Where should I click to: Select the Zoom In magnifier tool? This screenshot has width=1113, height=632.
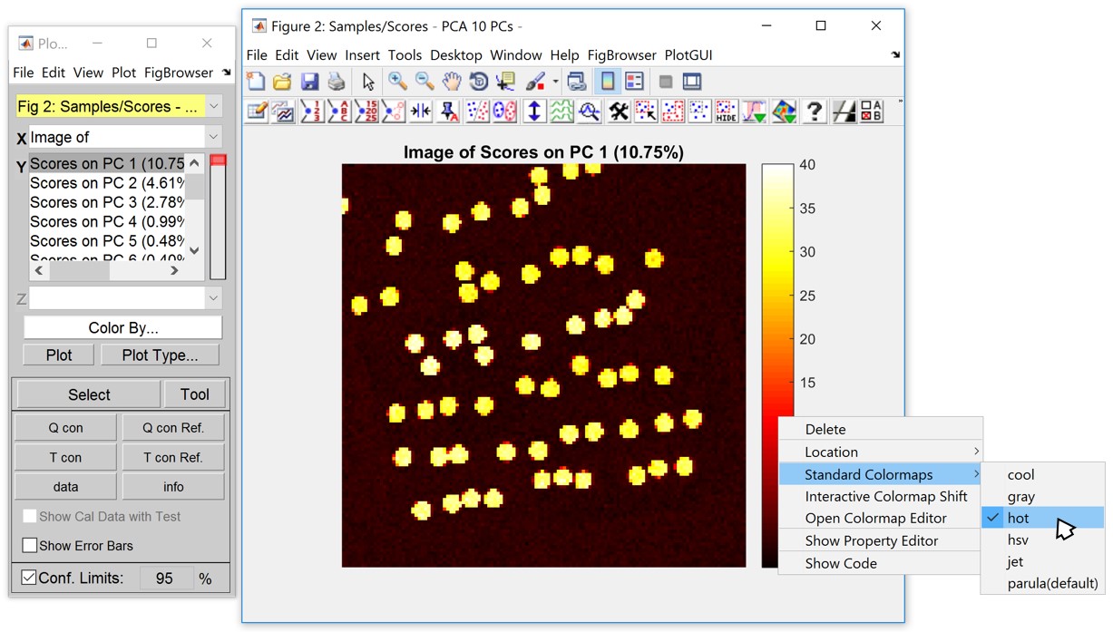[397, 82]
